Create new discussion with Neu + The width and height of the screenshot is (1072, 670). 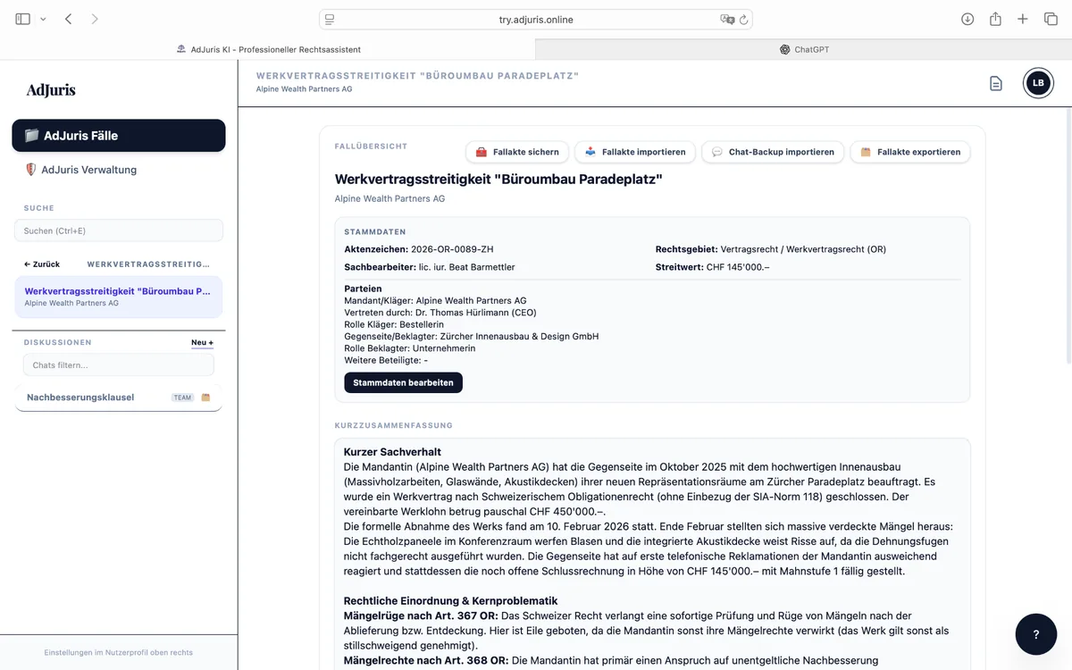pos(202,342)
